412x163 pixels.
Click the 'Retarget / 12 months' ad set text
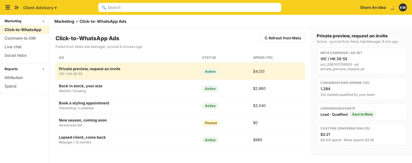pyautogui.click(x=75, y=142)
